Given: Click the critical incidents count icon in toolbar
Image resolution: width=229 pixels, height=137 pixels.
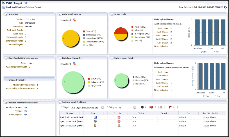Looking at the screenshot, I should 152,107.
